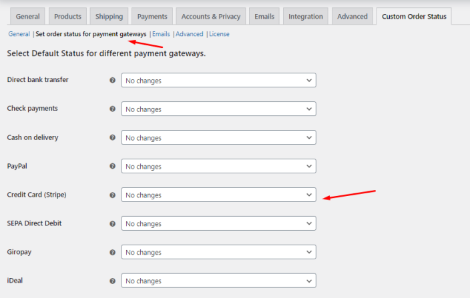This screenshot has height=298, width=470.
Task: Click Credit Card (Stripe) help icon
Action: tap(112, 195)
